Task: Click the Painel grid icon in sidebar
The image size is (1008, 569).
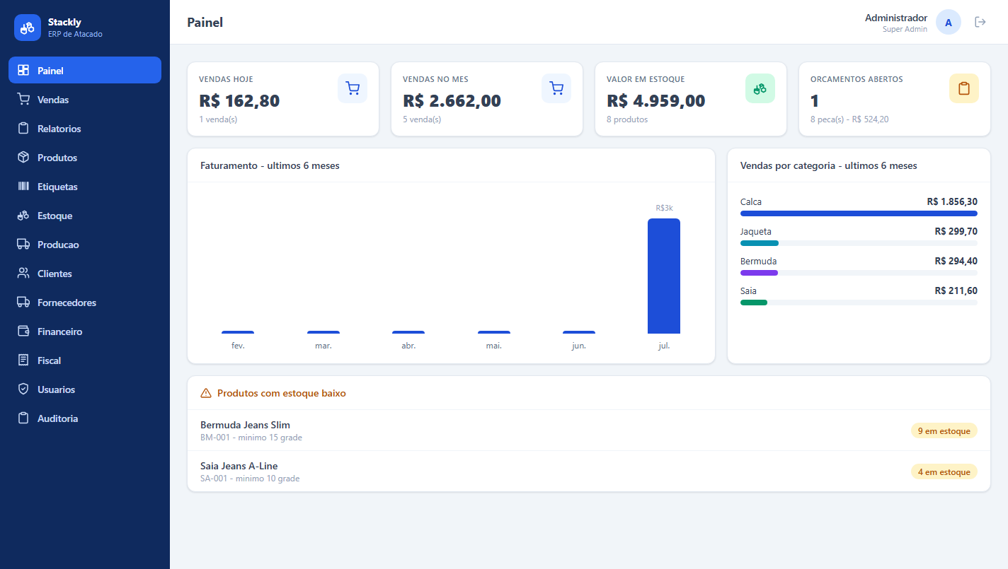Action: tap(23, 70)
